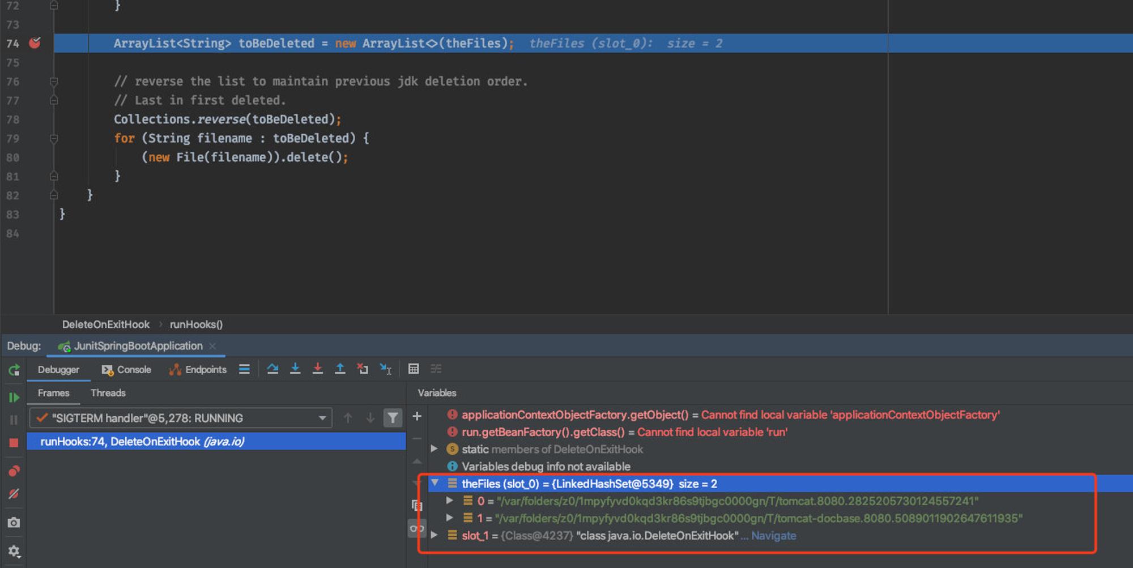Image resolution: width=1133 pixels, height=568 pixels.
Task: Expand element 1 tomcat-docbase path
Action: coord(449,518)
